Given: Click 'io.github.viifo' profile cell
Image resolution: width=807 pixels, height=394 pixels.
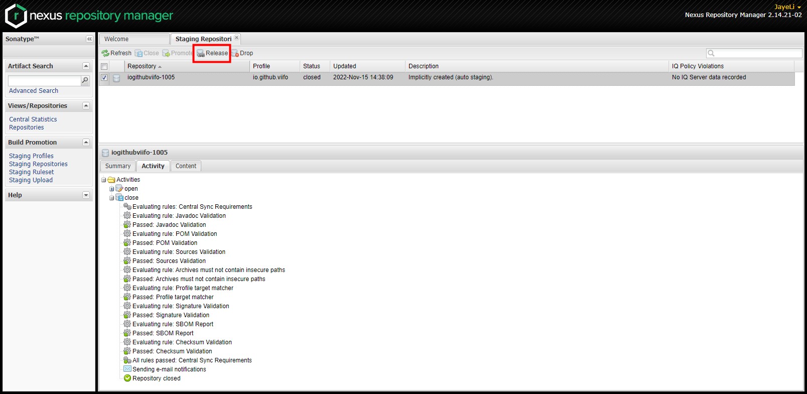Looking at the screenshot, I should tap(271, 77).
